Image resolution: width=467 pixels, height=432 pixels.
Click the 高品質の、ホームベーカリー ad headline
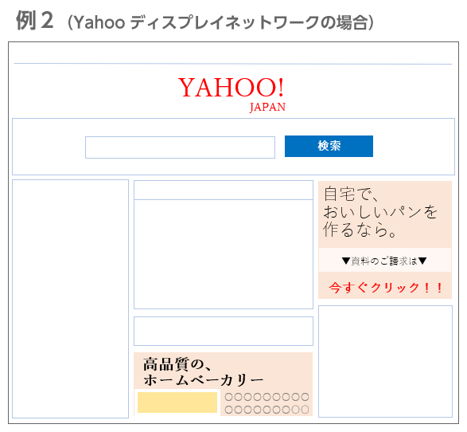[203, 371]
